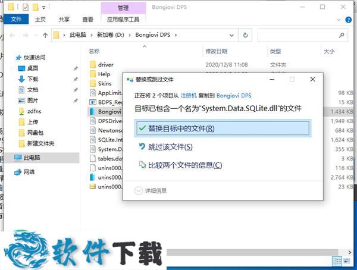This screenshot has width=357, height=270.
Task: Select the DPSDriver file icon
Action: (x=93, y=121)
